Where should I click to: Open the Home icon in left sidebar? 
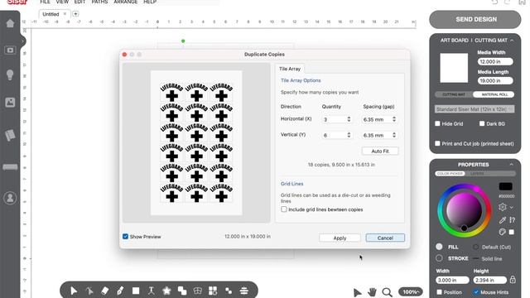(x=10, y=23)
